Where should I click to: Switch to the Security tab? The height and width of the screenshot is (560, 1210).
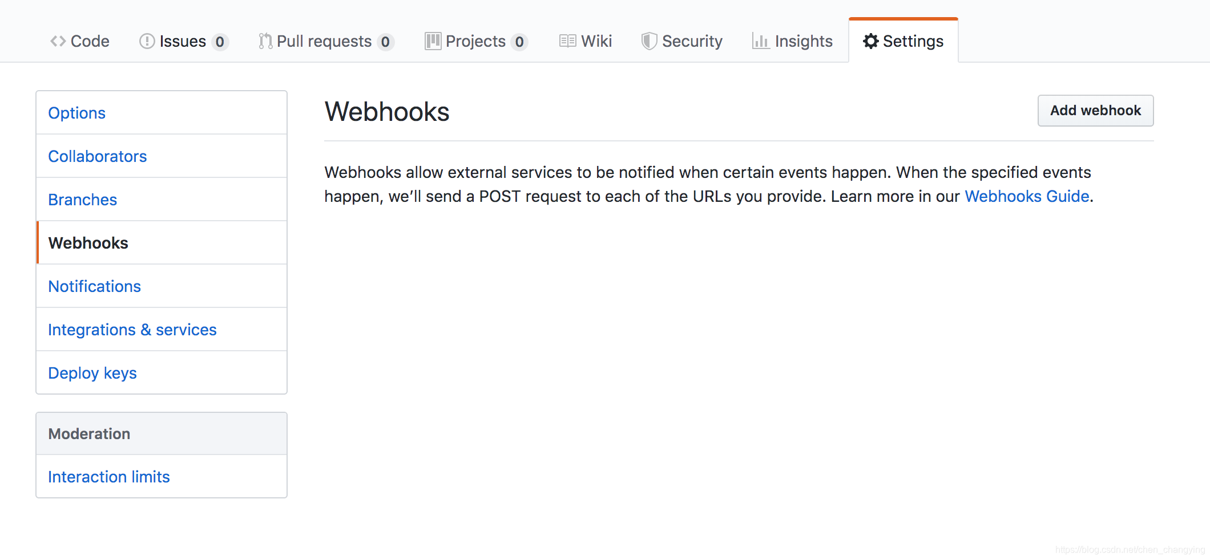pyautogui.click(x=682, y=41)
